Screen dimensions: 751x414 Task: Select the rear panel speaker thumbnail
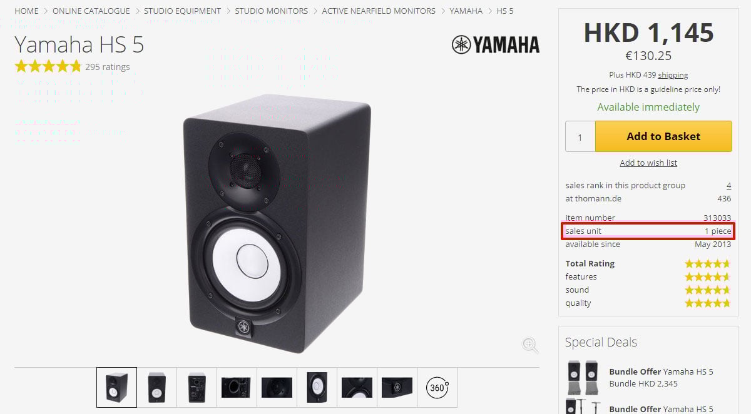coord(197,388)
